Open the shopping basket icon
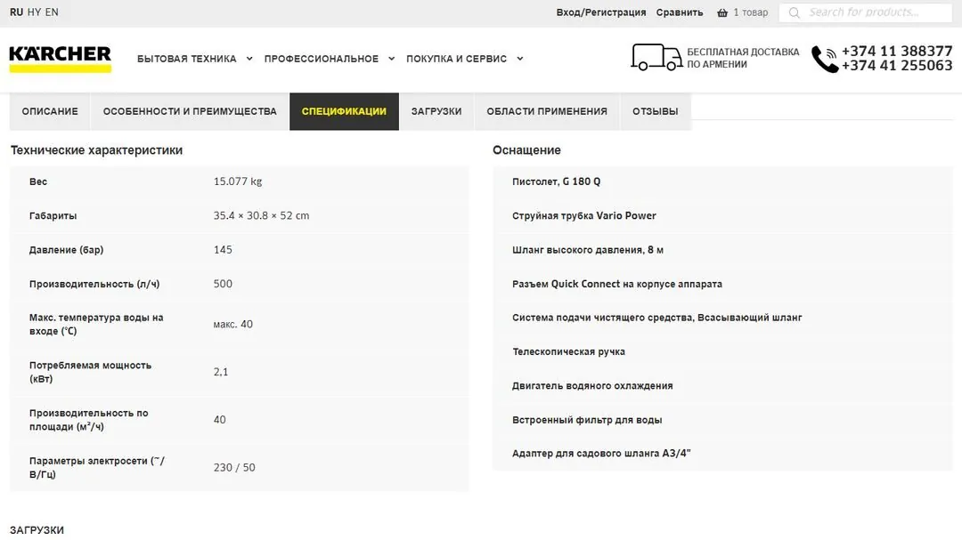Image resolution: width=962 pixels, height=540 pixels. tap(722, 12)
